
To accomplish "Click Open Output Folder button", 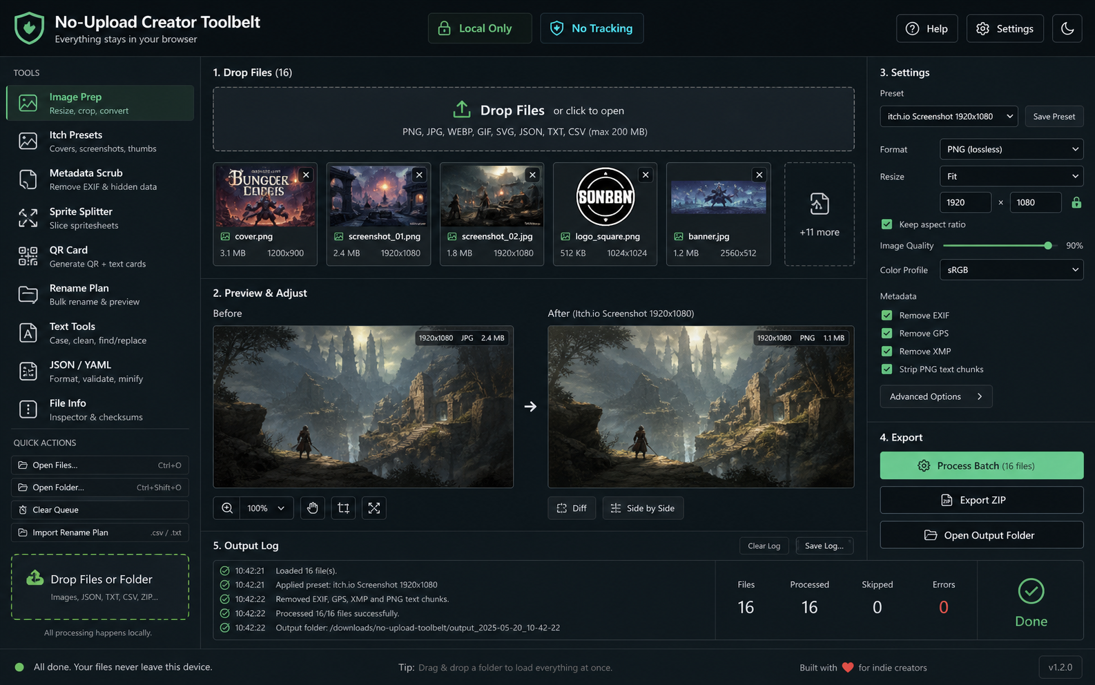I will click(982, 535).
